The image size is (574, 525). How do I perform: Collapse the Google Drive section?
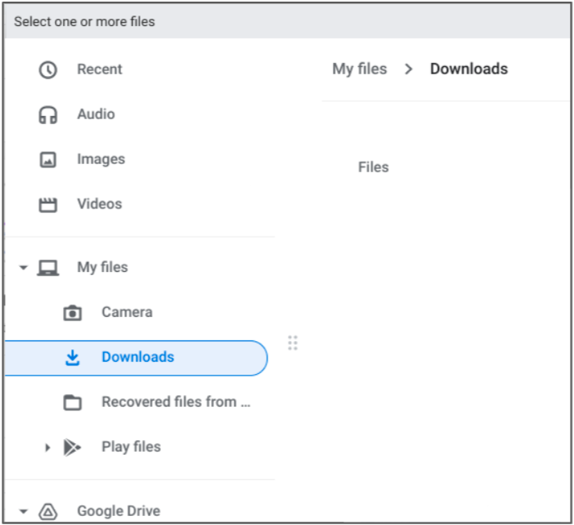(x=24, y=511)
